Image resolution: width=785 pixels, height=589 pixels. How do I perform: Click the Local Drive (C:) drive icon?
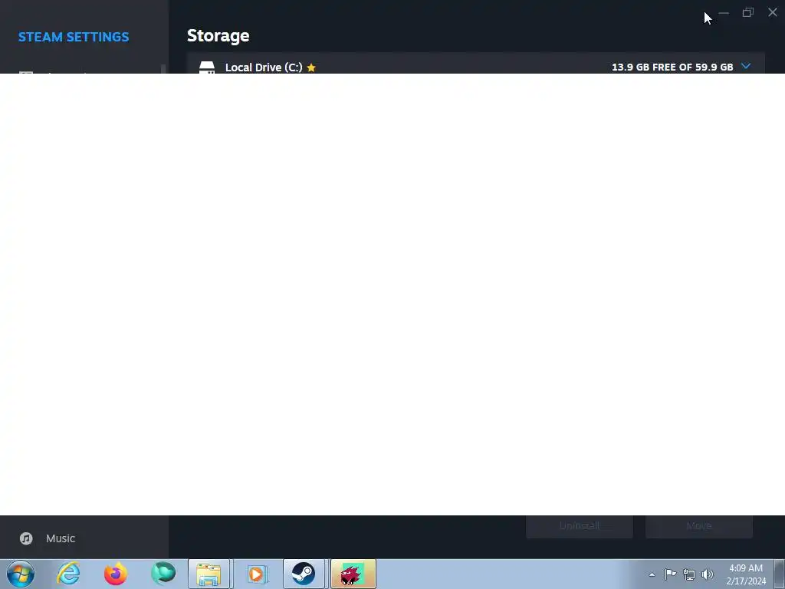click(207, 67)
